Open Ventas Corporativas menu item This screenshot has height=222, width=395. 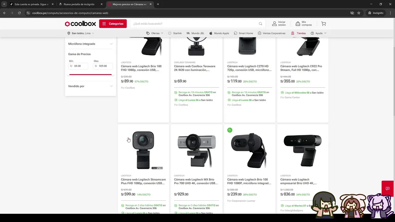(x=272, y=33)
